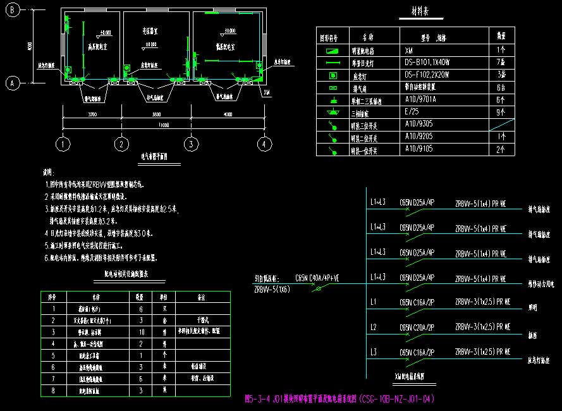This screenshot has height=411, width=562.
Task: Select the text "DS-F102,2X20W"
Action: tap(427, 75)
